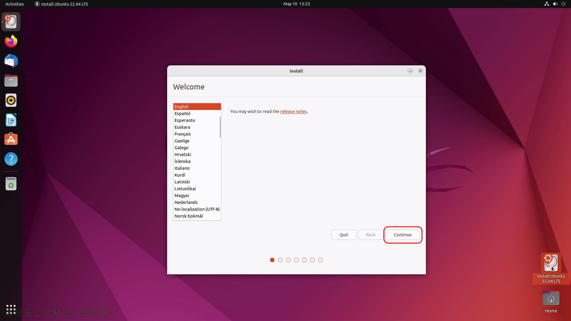Select Gaeilge in the language list

[x=197, y=141]
